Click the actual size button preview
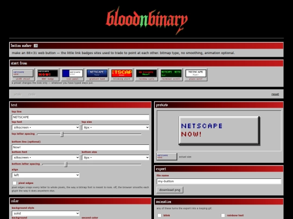Viewport: 293px width, 219px height. pyautogui.click(x=167, y=157)
